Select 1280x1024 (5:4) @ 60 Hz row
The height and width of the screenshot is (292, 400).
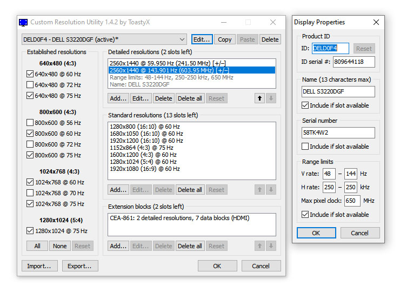pos(192,162)
